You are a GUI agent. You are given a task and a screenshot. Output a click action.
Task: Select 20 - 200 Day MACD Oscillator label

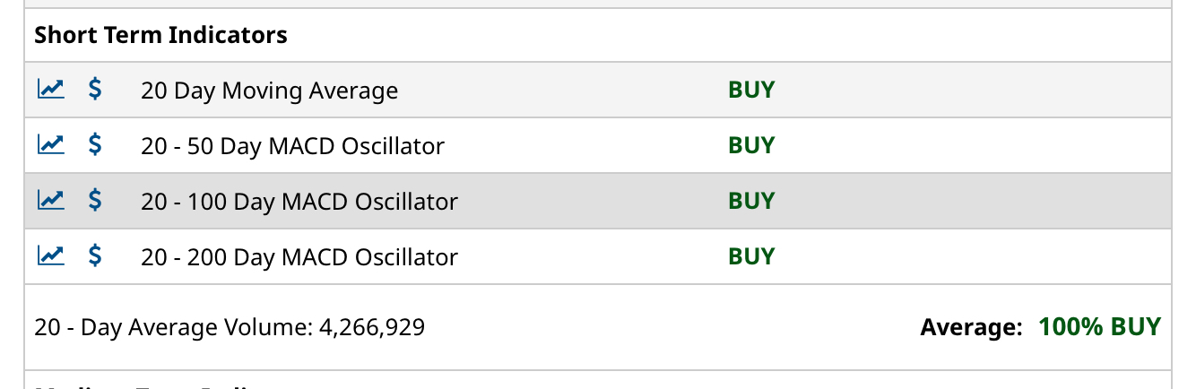point(299,257)
